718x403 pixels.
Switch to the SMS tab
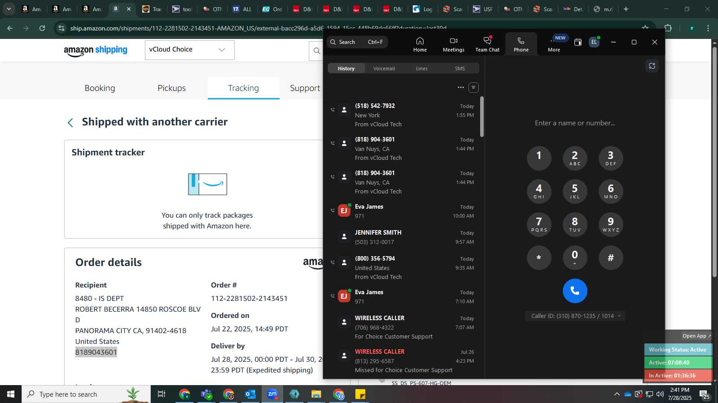coord(460,69)
